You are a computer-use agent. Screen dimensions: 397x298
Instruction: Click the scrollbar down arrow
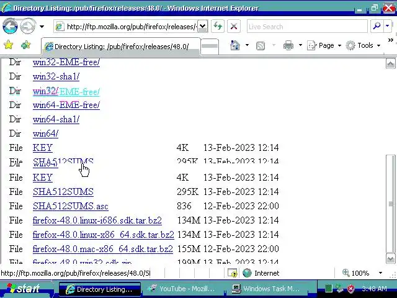coord(390,259)
